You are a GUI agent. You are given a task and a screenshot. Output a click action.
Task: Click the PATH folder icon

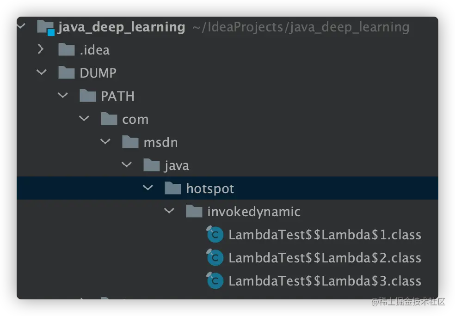(87, 96)
